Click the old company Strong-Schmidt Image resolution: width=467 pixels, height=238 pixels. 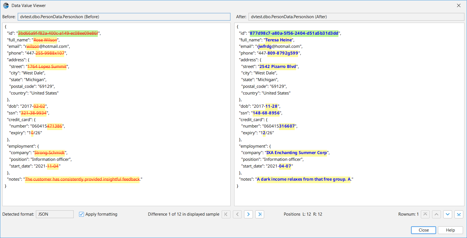point(50,153)
